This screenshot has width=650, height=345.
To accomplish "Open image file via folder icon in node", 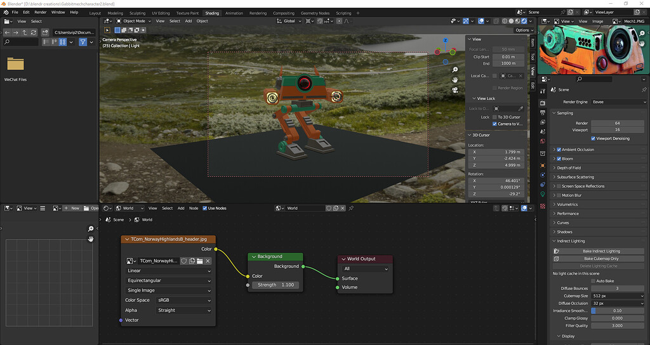I will (x=199, y=261).
